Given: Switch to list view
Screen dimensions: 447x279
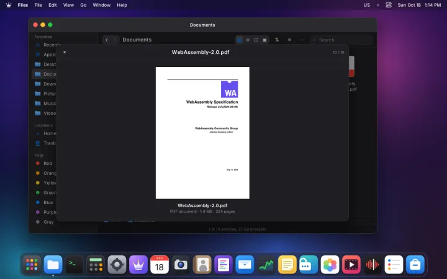Looking at the screenshot, I should click(248, 40).
